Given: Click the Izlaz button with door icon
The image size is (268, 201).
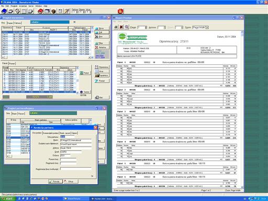Looking at the screenshot, I should 102,97.
